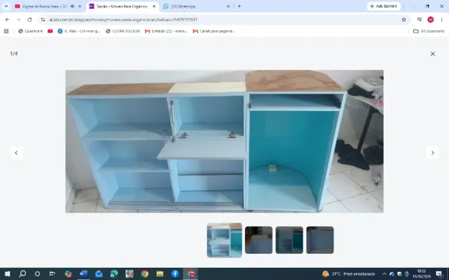Screen dimensions: 449x280
Task: Click the main blue shelf photo
Action: [224, 142]
